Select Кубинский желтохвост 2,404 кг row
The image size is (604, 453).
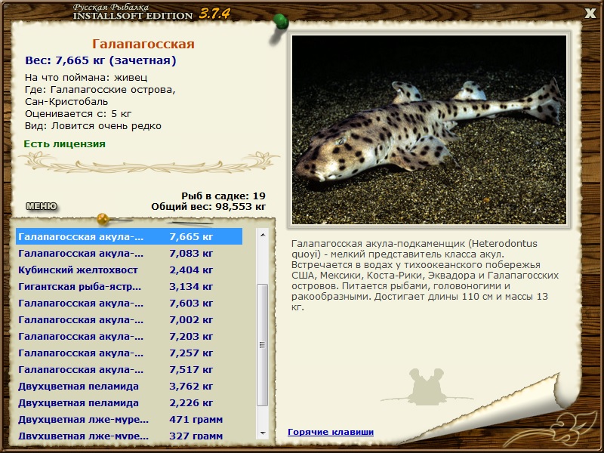coord(129,270)
